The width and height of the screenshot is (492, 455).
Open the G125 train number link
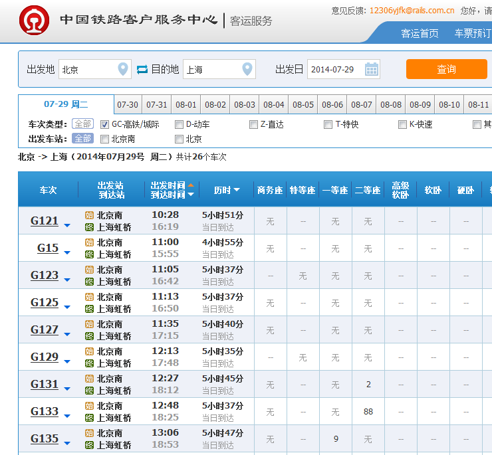click(x=45, y=303)
